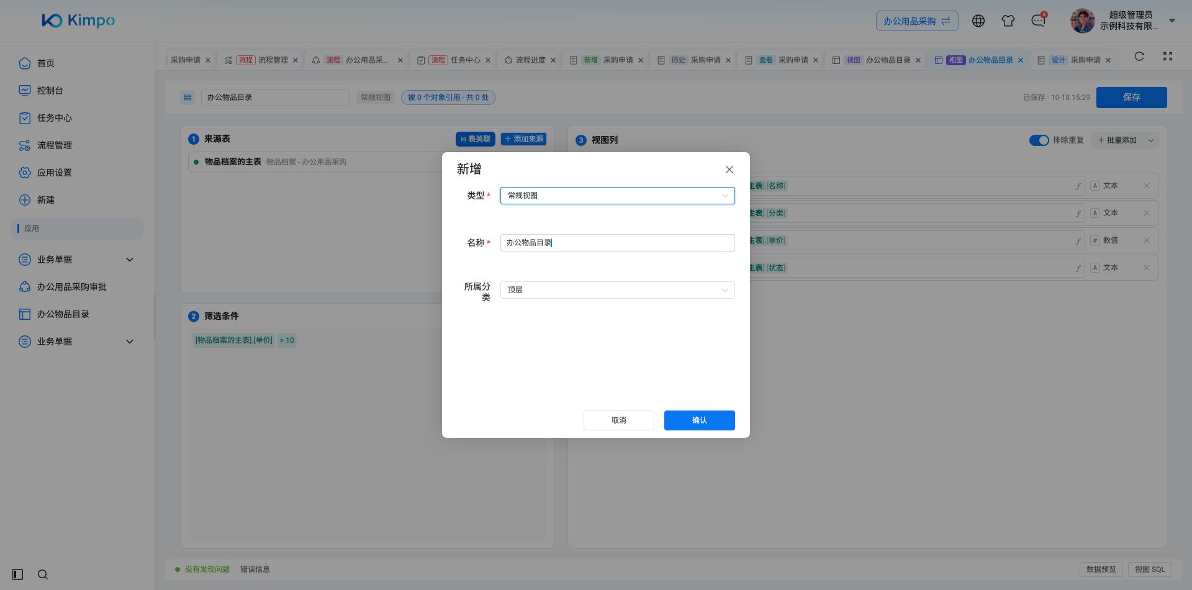Viewport: 1192px width, 590px height.
Task: Open the 数据预览 button
Action: point(1101,570)
